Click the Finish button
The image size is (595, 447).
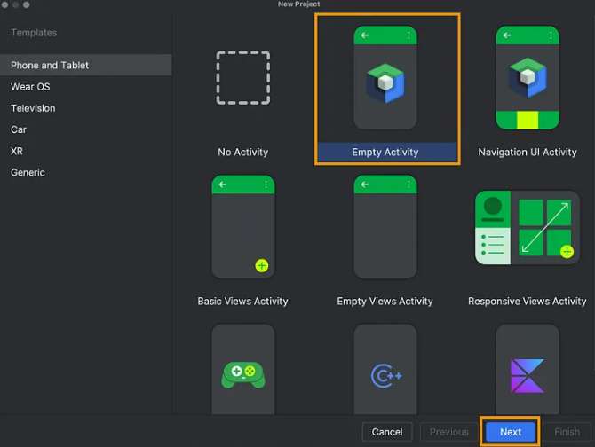pyautogui.click(x=567, y=432)
